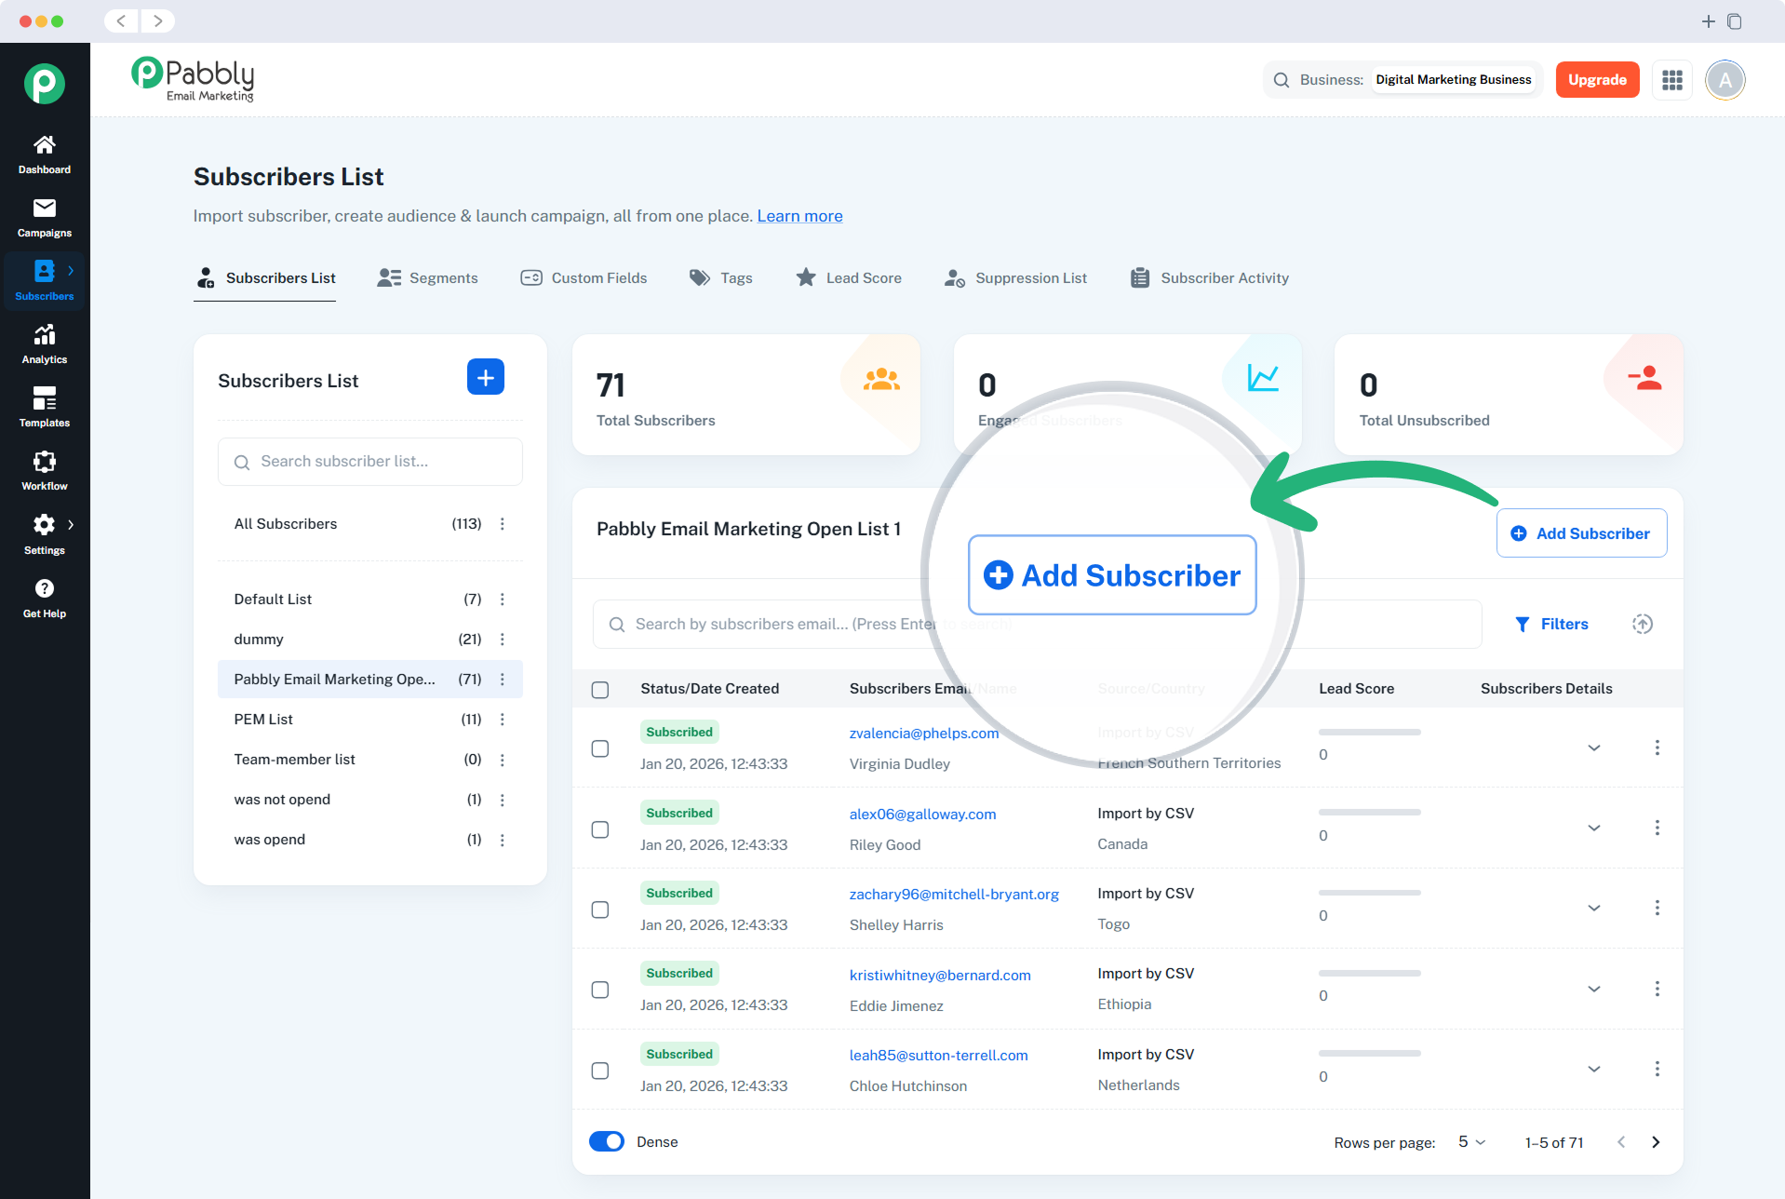The width and height of the screenshot is (1785, 1199).
Task: Open options menu for was opend list
Action: [503, 840]
